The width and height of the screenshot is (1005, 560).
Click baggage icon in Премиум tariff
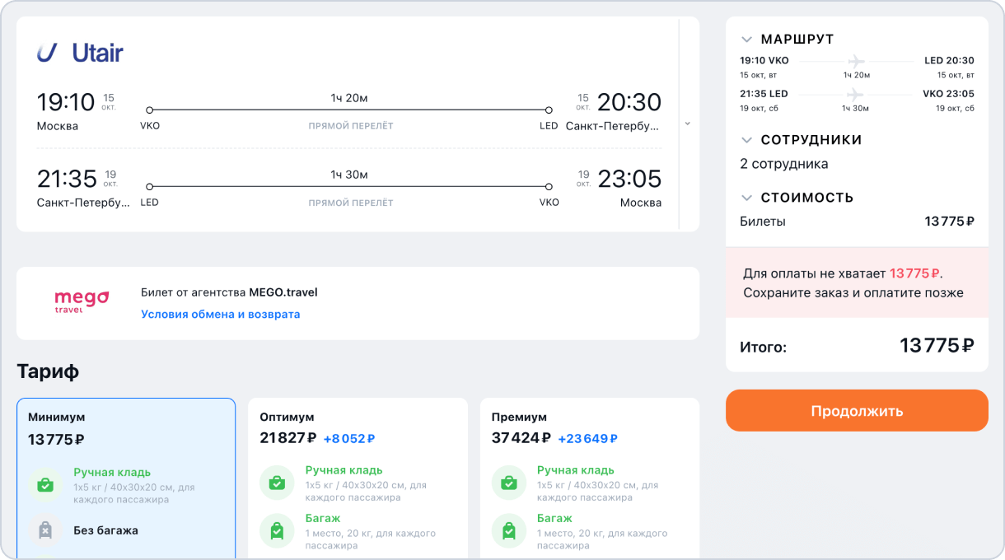click(x=509, y=530)
